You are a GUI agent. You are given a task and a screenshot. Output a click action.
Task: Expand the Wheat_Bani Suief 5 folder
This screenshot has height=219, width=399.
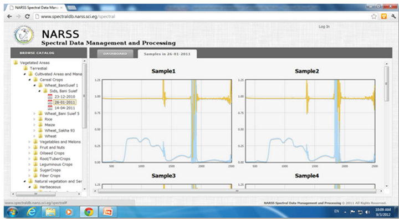[x=34, y=114]
